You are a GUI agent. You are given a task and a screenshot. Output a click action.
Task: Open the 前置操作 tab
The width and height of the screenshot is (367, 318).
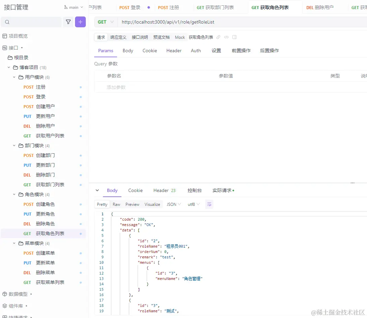point(241,51)
